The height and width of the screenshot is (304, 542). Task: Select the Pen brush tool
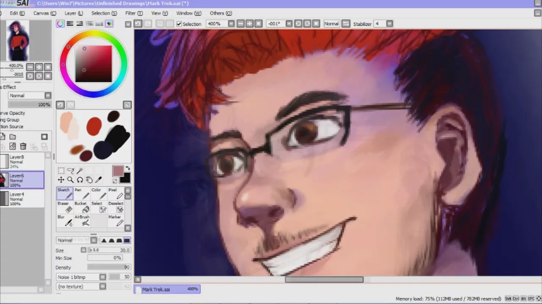81,193
